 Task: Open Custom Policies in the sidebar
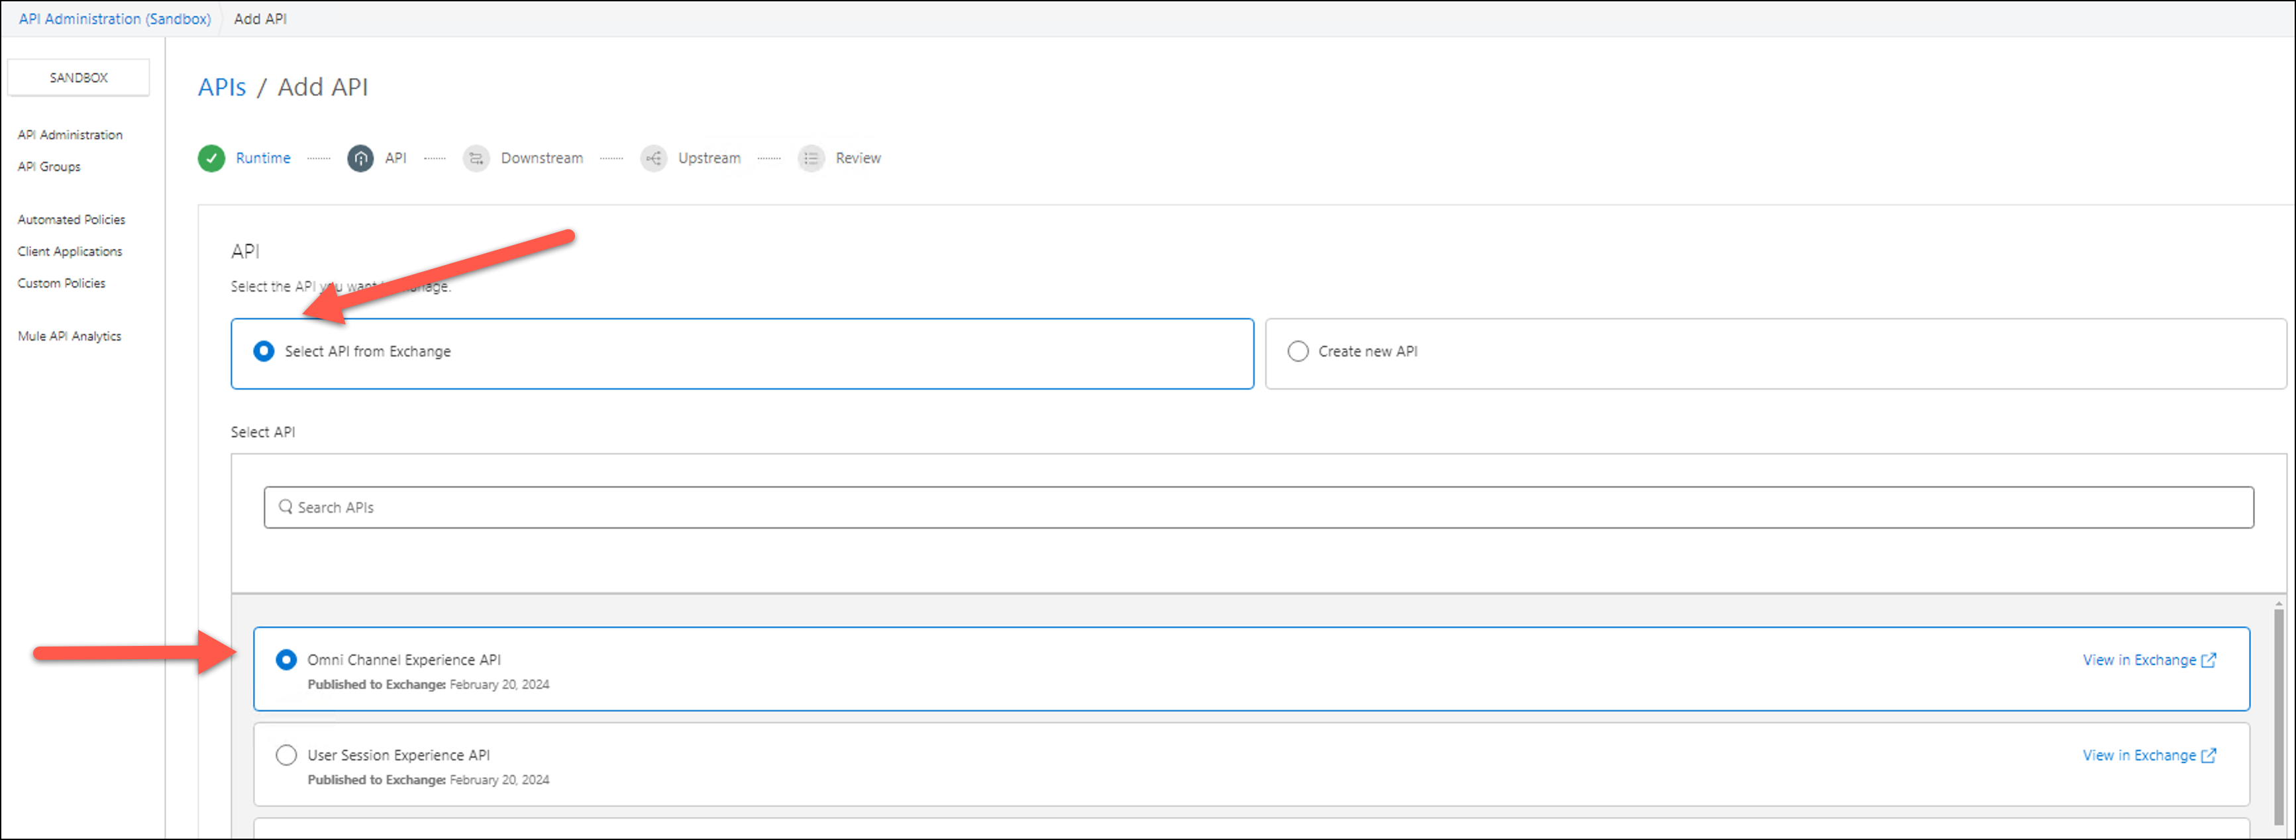[x=62, y=284]
